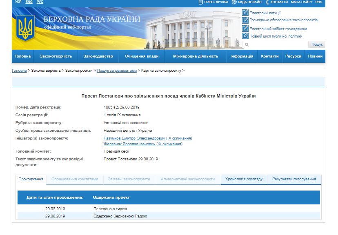Click the Rada Online broadcast icon
Viewport: 338px width, 235px height.
(234, 2)
